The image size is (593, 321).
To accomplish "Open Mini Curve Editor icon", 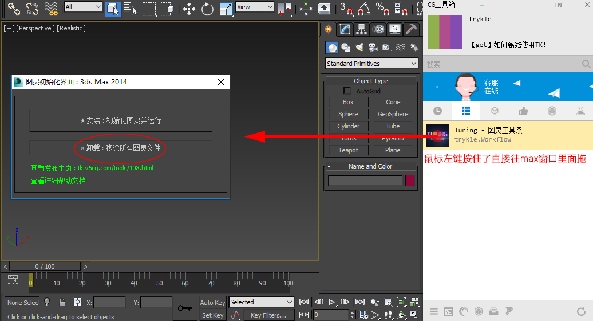I will [x=13, y=280].
